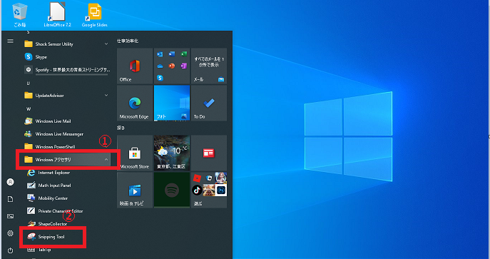Open the weather tile showing 10°C

[x=172, y=153]
